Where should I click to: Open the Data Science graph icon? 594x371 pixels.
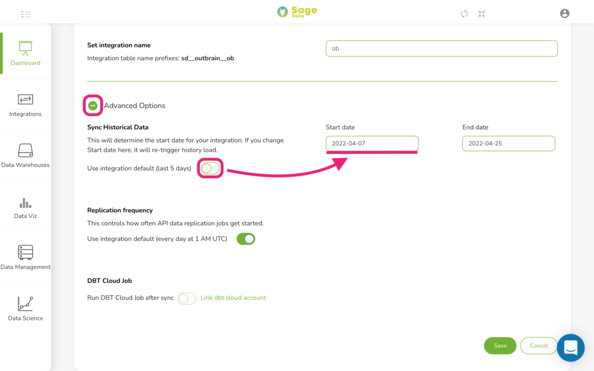point(26,304)
